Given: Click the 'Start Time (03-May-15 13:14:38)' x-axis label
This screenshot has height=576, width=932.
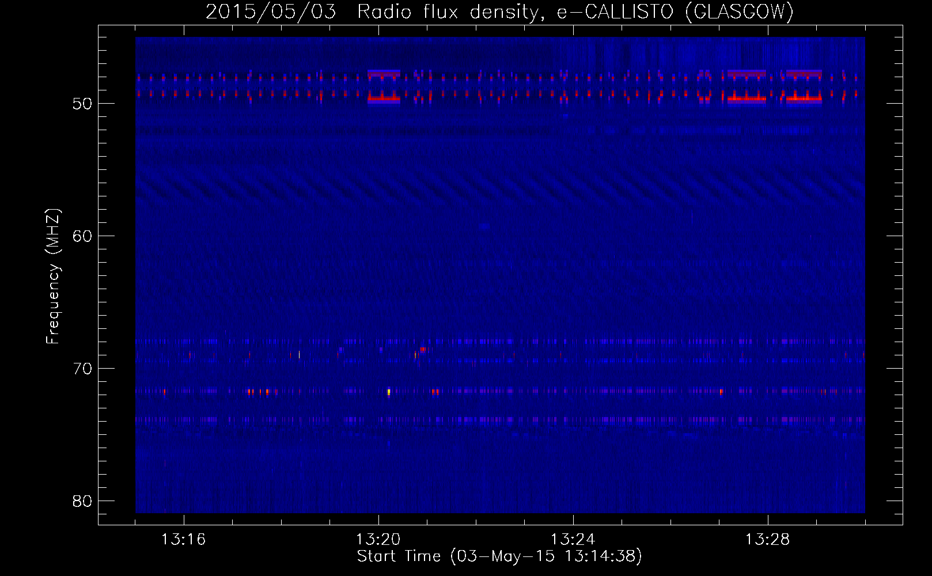Looking at the screenshot, I should pos(499,556).
